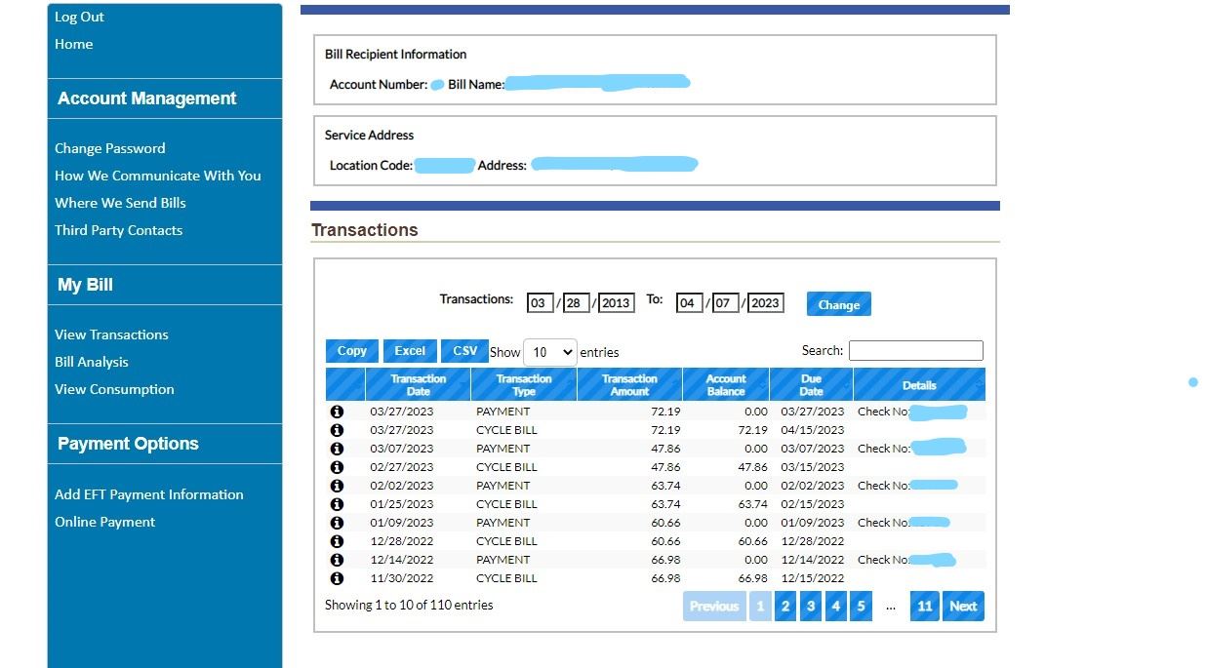Download transactions as CSV
1206x668 pixels.
[x=463, y=350]
